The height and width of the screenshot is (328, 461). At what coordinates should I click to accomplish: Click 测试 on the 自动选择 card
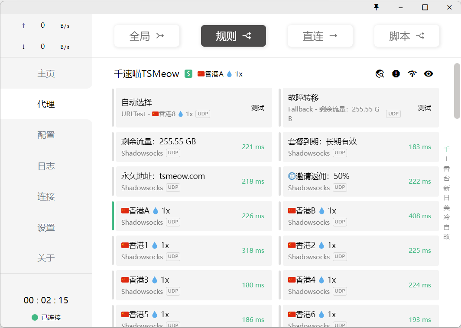click(257, 108)
